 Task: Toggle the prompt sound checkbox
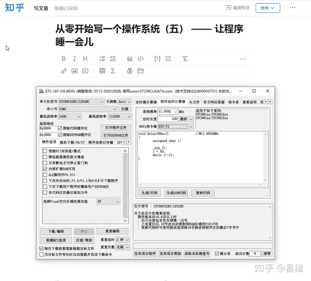pos(217,253)
